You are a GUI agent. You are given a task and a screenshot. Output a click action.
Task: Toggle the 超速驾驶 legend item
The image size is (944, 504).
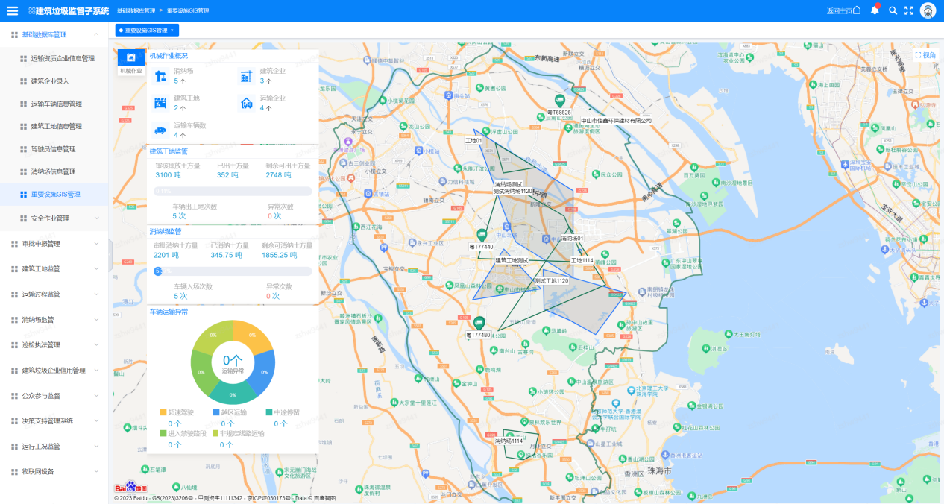(177, 412)
